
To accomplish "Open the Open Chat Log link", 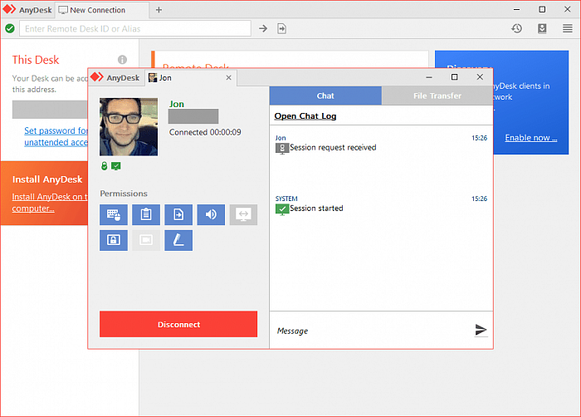I will 305,116.
